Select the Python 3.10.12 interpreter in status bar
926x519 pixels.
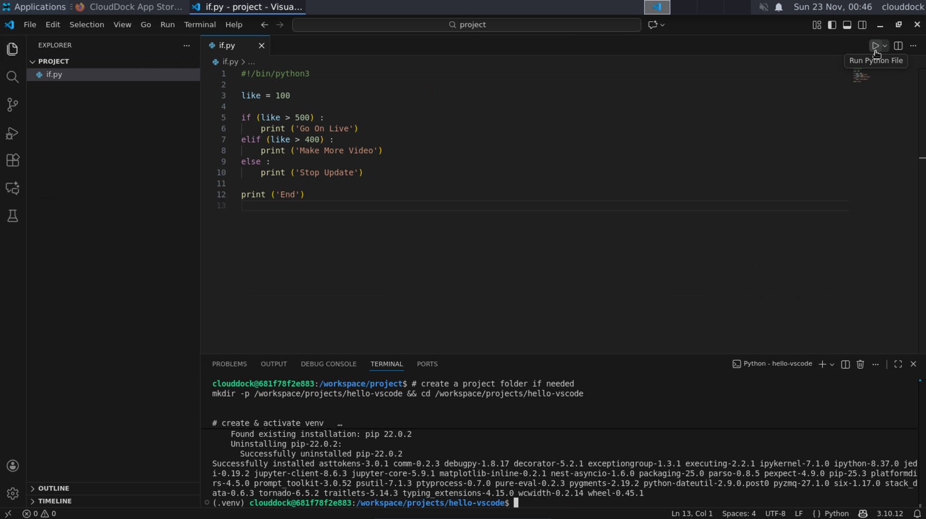click(890, 514)
